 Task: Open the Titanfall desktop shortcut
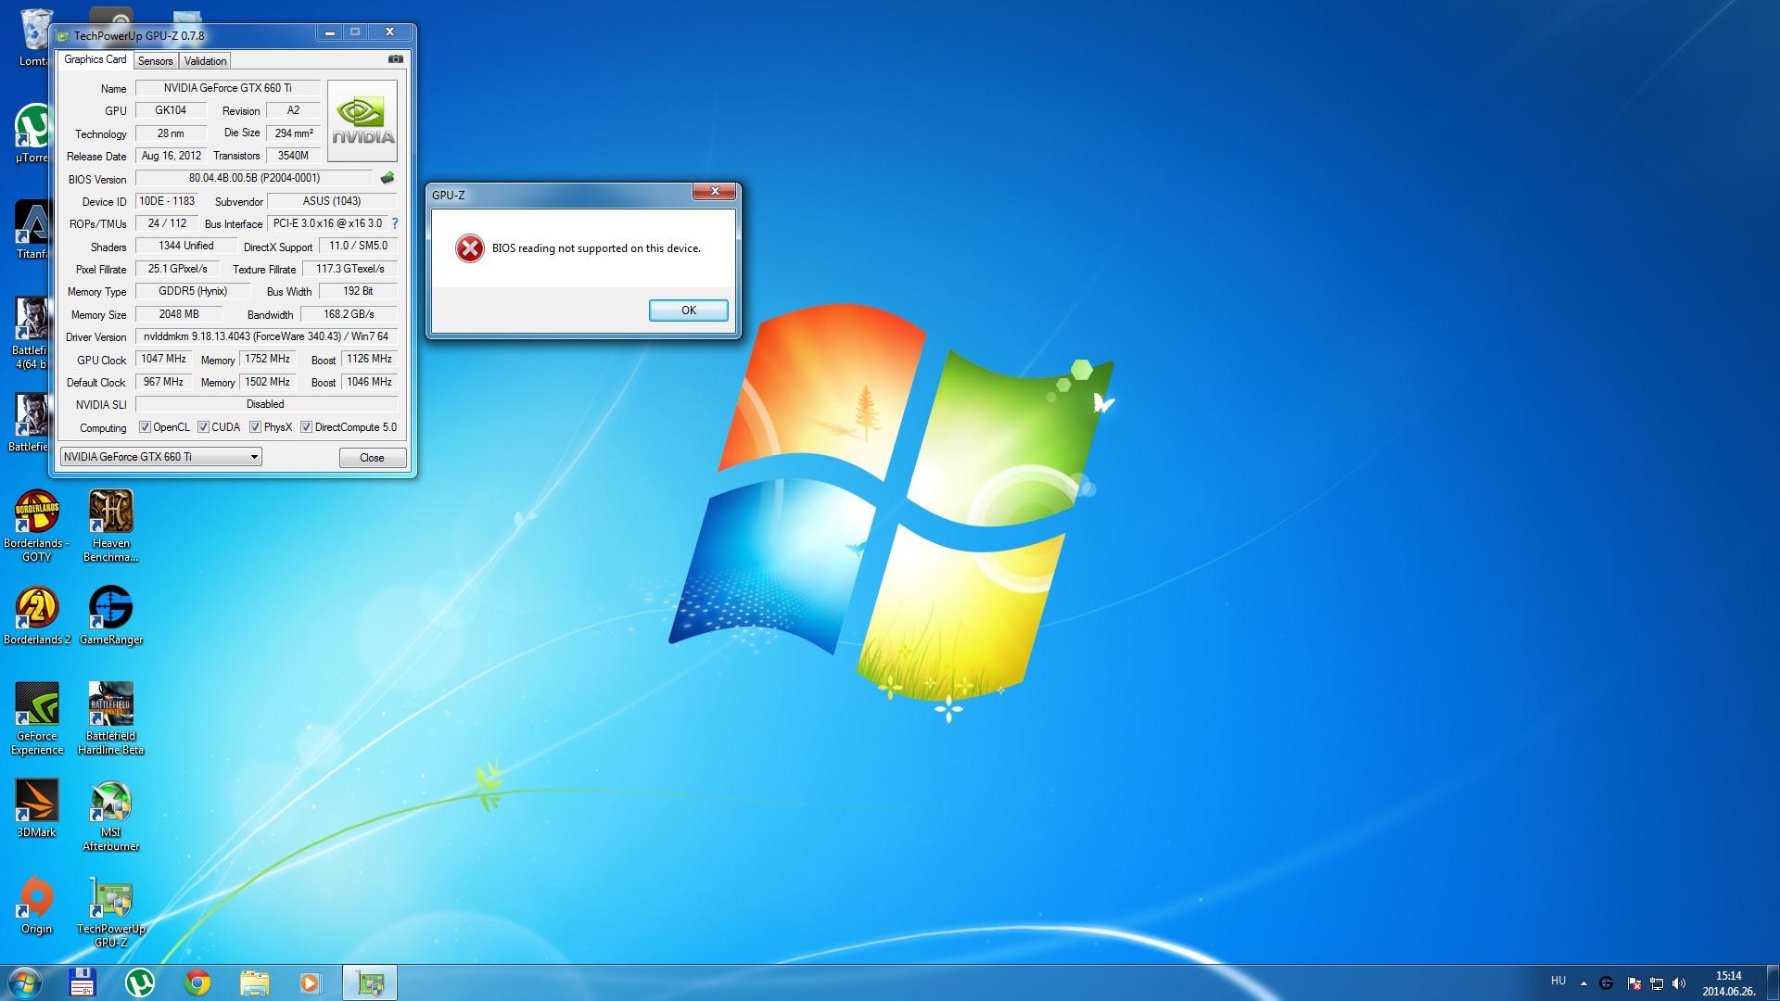coord(32,231)
